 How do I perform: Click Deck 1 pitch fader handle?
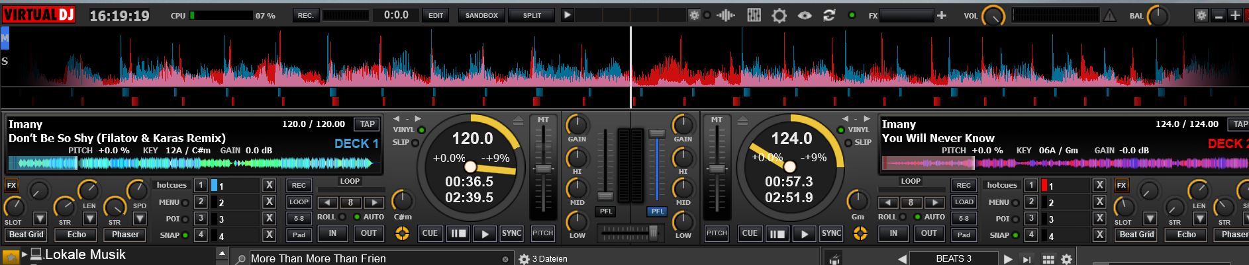click(x=543, y=169)
